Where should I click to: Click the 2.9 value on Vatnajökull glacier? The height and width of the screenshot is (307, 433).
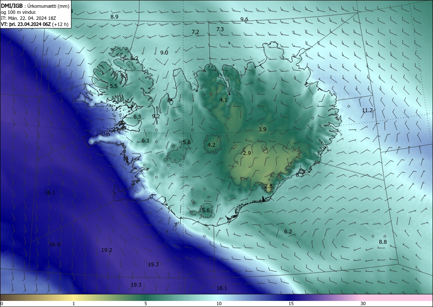(x=247, y=153)
